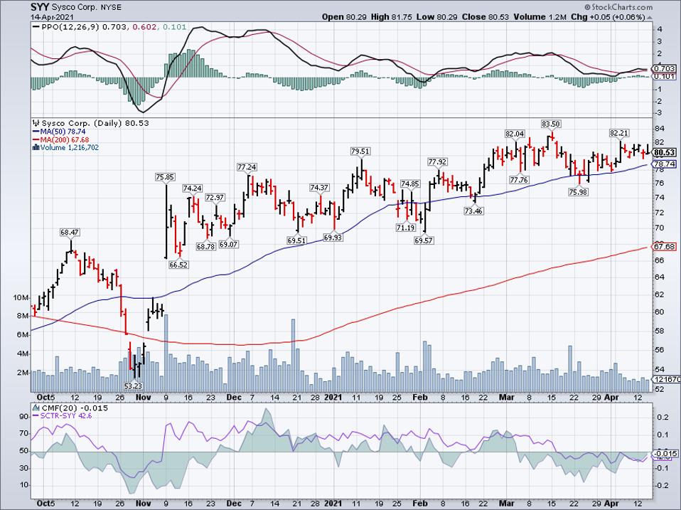Click the 69.07 price label
The image size is (681, 510).
click(x=228, y=244)
